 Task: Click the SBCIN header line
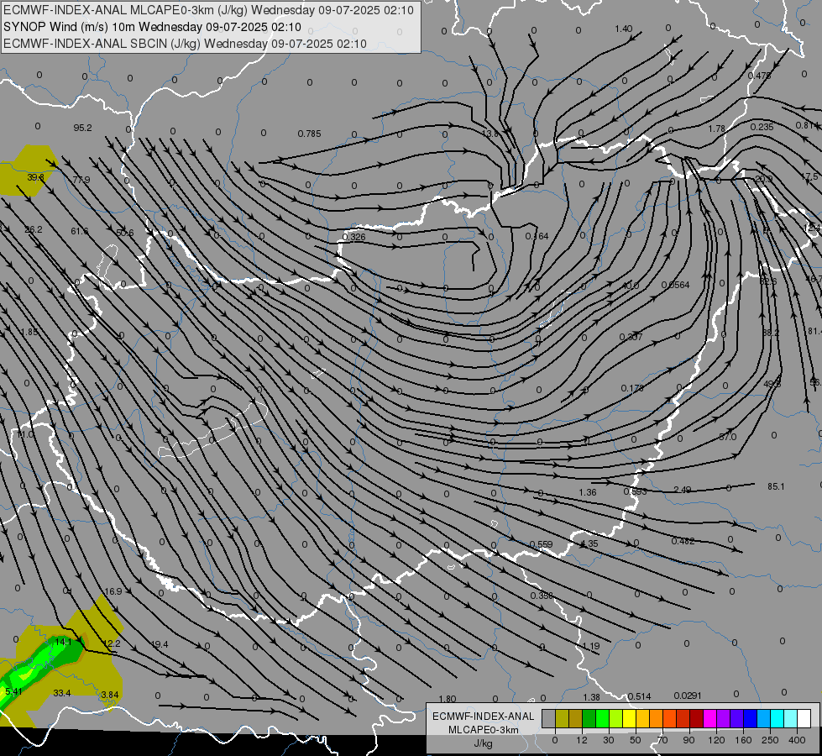(185, 44)
